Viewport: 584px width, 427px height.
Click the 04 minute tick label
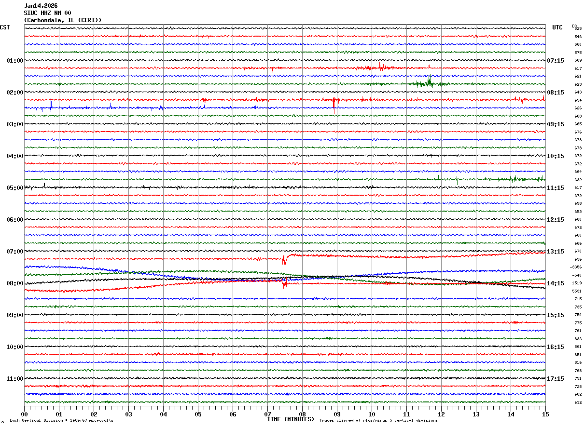coord(164,414)
